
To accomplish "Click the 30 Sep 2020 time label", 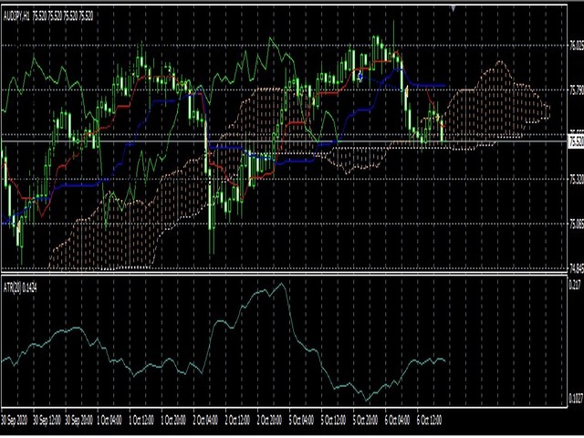I will pos(15,421).
